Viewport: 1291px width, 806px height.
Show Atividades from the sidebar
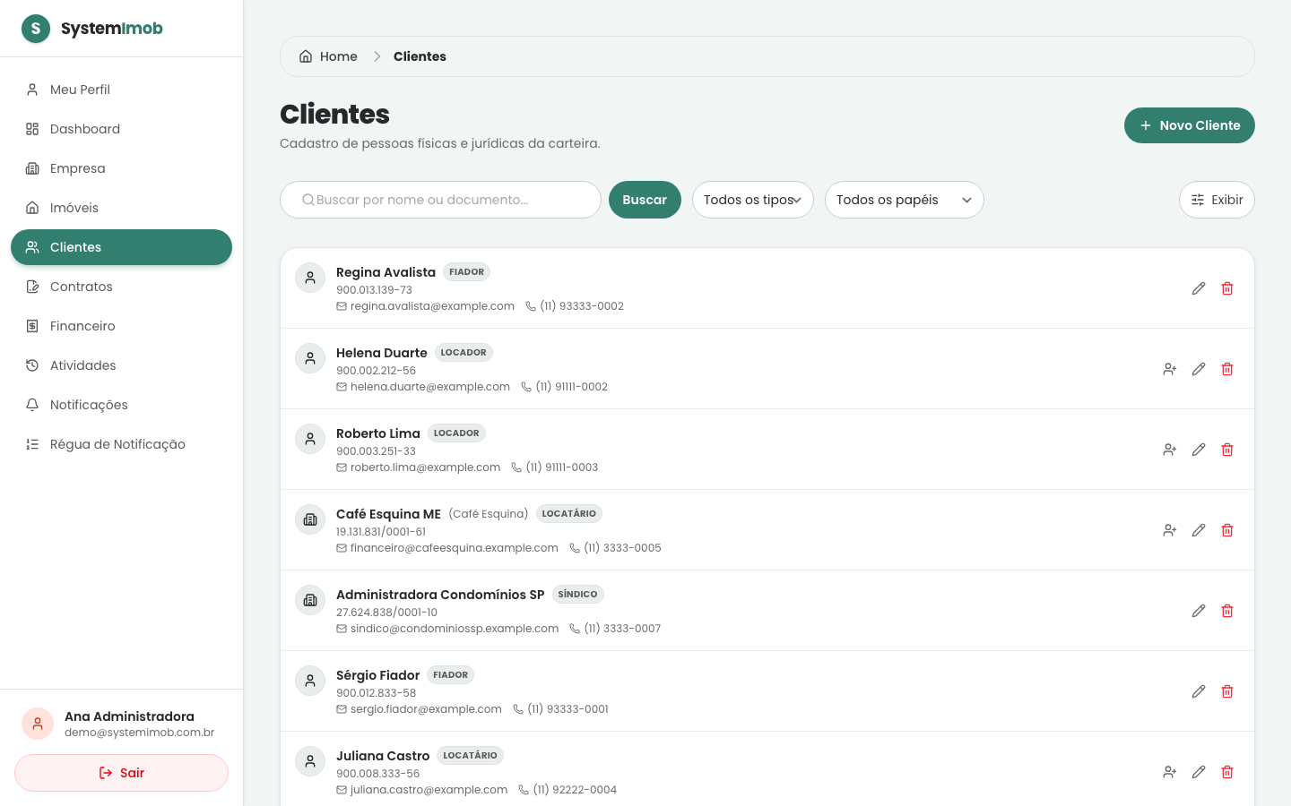[x=121, y=365]
